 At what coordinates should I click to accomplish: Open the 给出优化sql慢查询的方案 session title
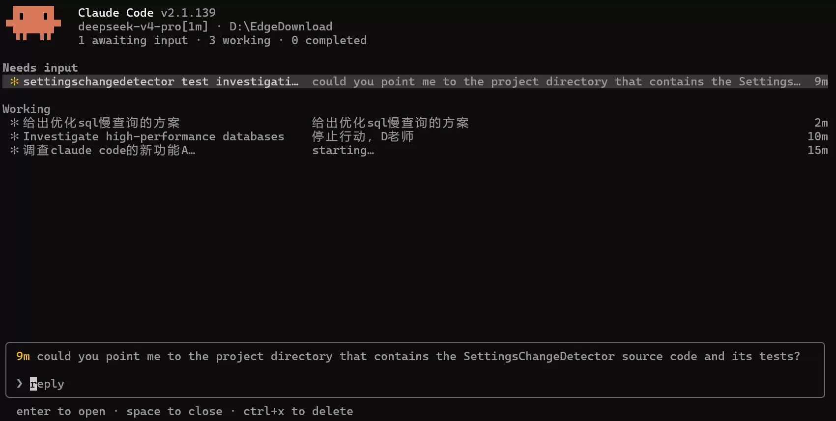click(101, 123)
